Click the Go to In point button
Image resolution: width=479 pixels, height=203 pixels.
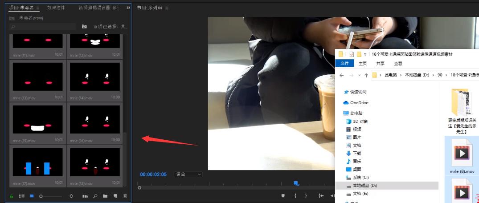click(321, 196)
